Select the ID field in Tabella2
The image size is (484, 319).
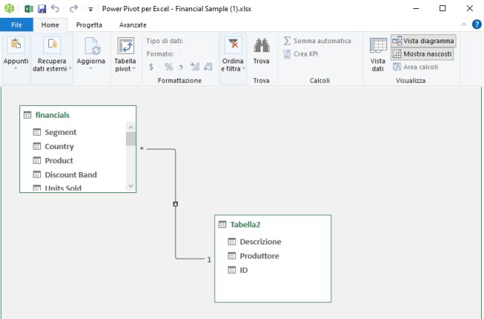[x=243, y=270]
